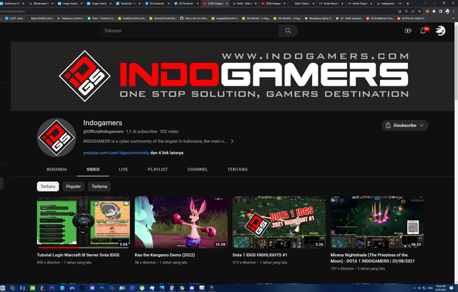Click the Indogamers channel profile picture
Viewport: 458px width, 292px height.
pyautogui.click(x=57, y=138)
